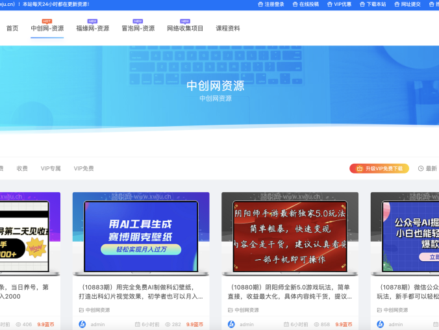Click the NEW badge above 网络收集项目
Viewport: 439px width, 330px height.
pos(185,21)
